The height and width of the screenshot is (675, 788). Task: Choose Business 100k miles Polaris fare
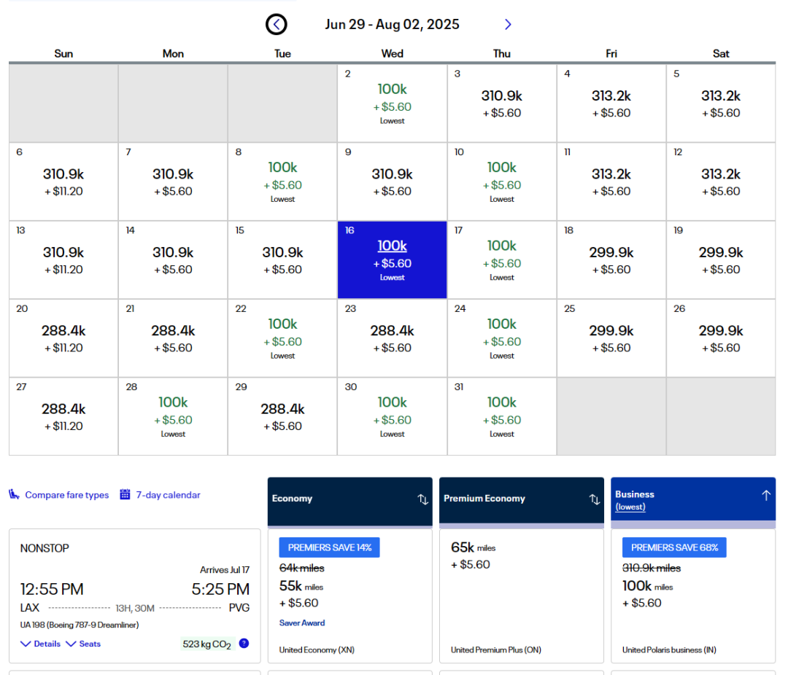(692, 594)
